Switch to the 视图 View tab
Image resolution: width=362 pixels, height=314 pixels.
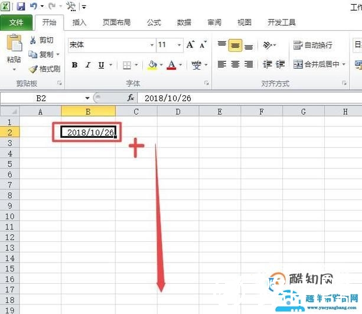pyautogui.click(x=244, y=22)
